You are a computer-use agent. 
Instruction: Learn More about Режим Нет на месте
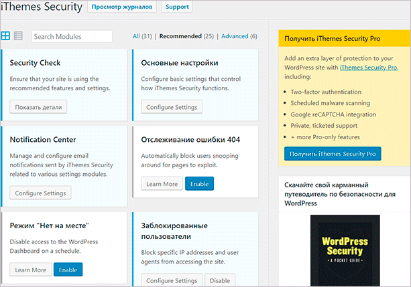31,270
